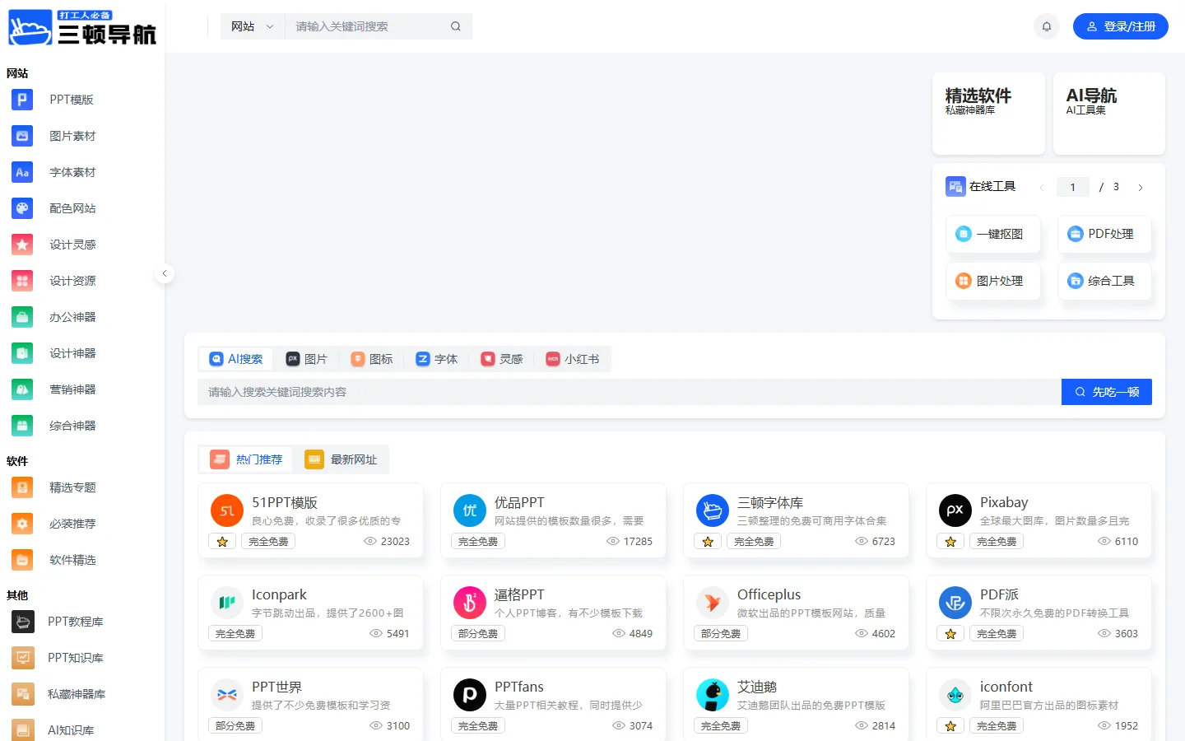The width and height of the screenshot is (1185, 741).
Task: Switch to the AI搜索 tab
Action: pyautogui.click(x=236, y=359)
